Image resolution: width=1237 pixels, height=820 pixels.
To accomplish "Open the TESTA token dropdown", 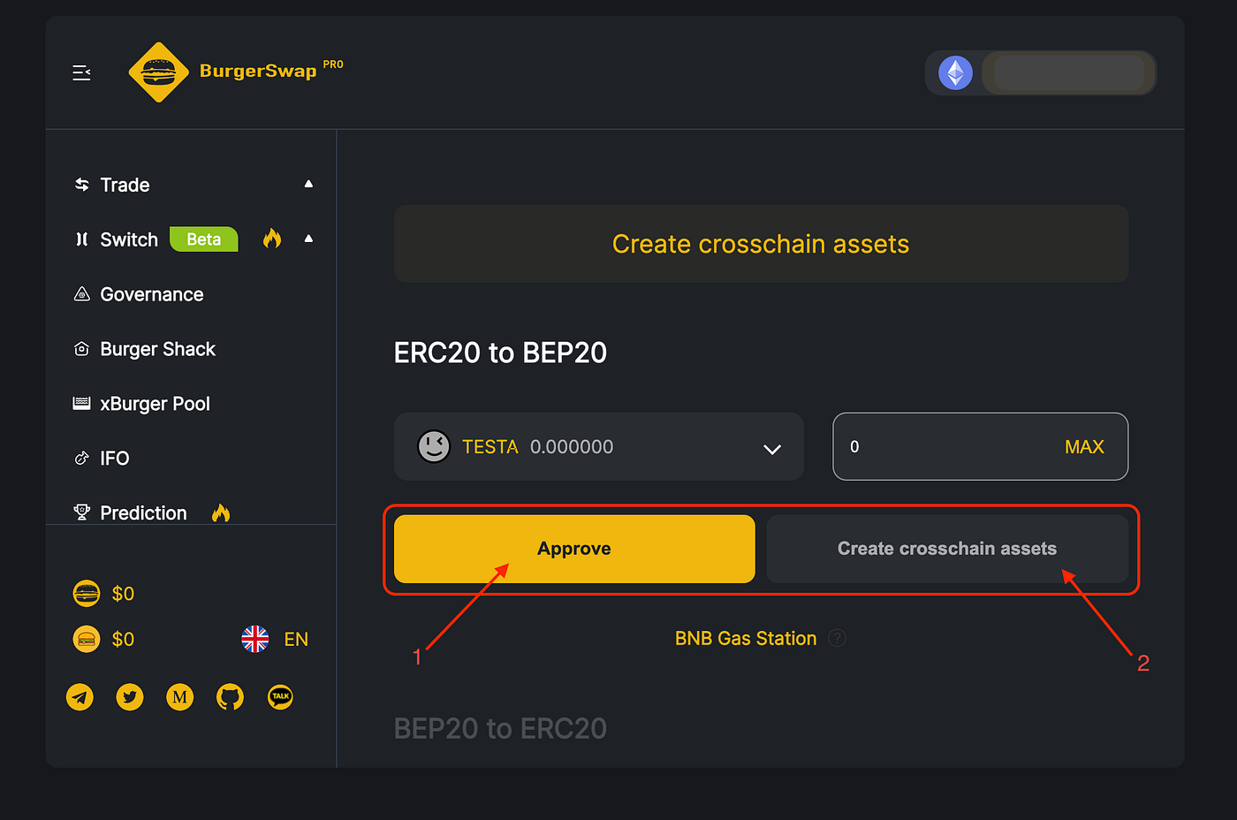I will coord(771,449).
